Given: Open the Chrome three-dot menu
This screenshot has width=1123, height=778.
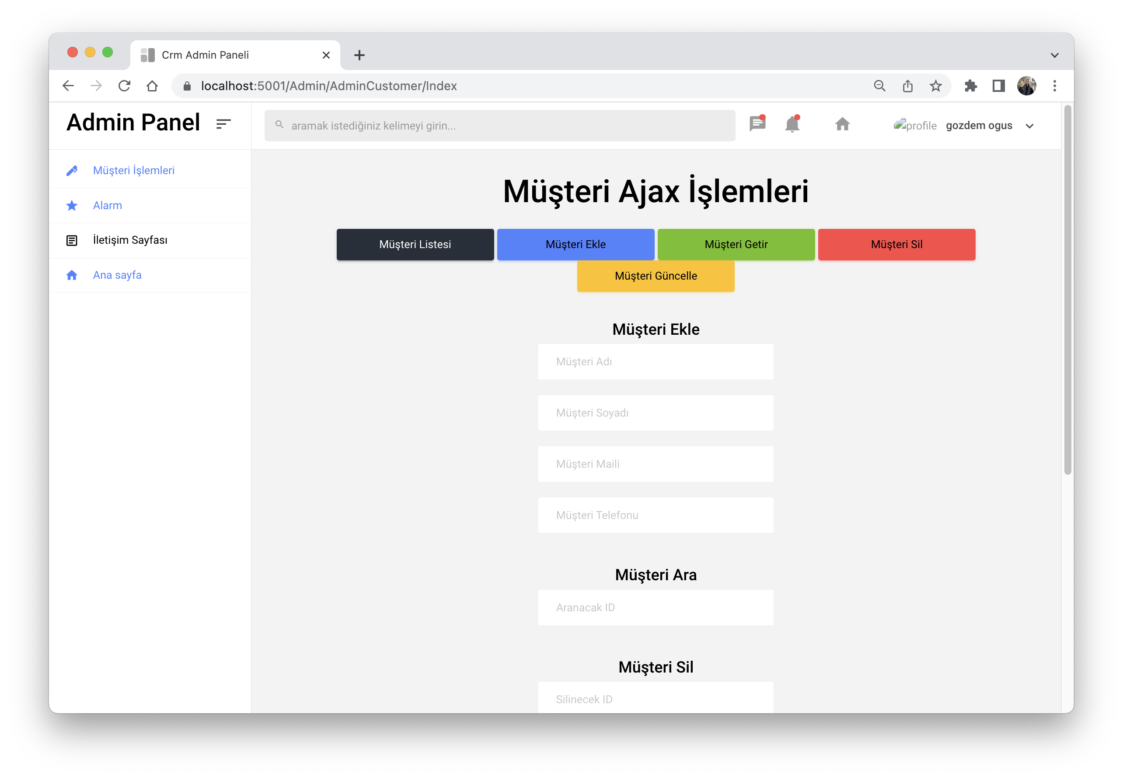Looking at the screenshot, I should click(1055, 86).
